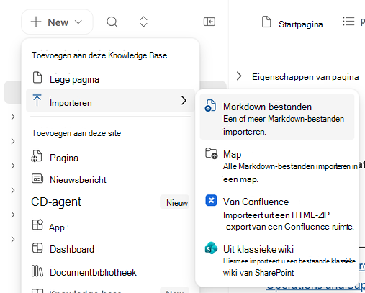Click the plus icon on New button
Image resolution: width=365 pixels, height=293 pixels.
point(36,22)
